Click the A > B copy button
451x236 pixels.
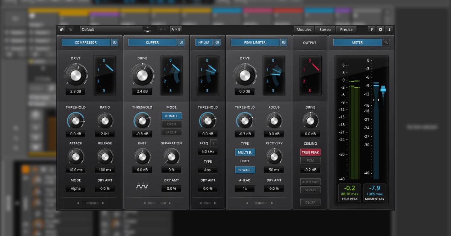(x=176, y=29)
